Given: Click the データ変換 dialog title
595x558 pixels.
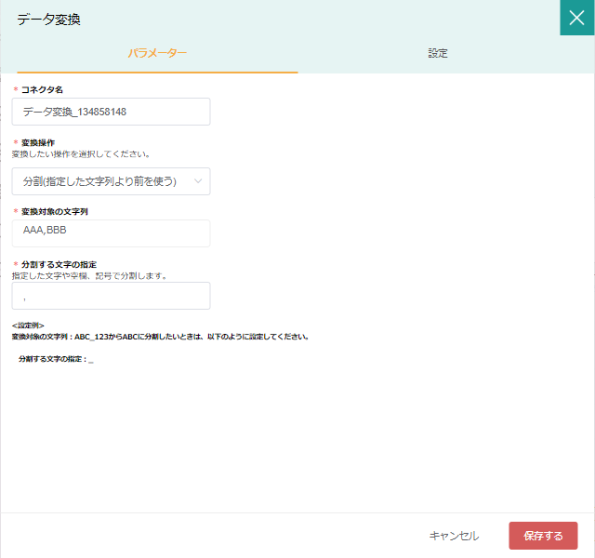Looking at the screenshot, I should tap(48, 19).
